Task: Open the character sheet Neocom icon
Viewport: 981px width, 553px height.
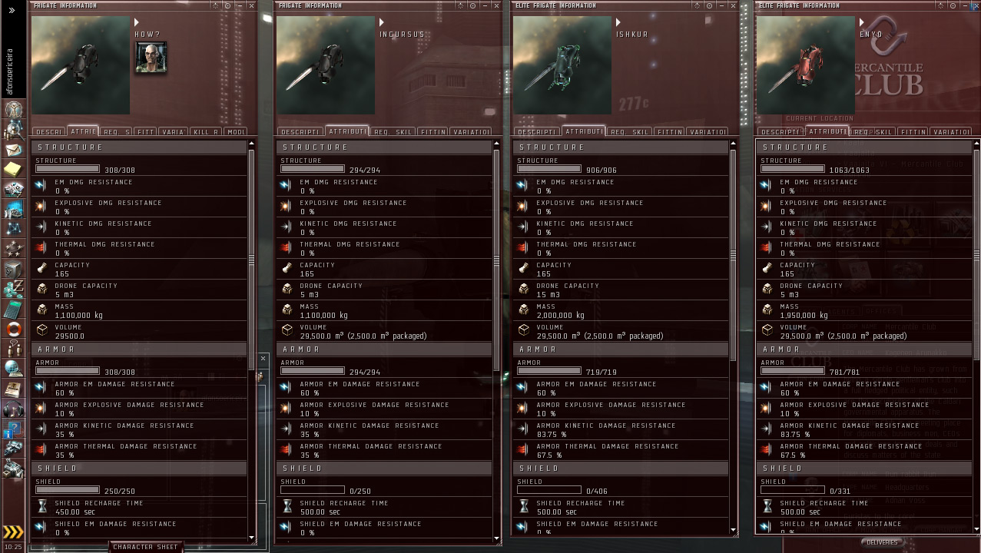Action: click(x=13, y=109)
